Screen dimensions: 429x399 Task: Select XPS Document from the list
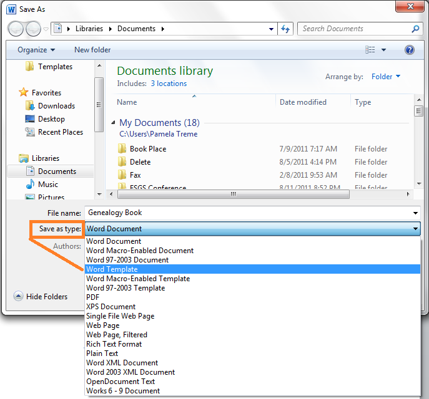click(252, 306)
